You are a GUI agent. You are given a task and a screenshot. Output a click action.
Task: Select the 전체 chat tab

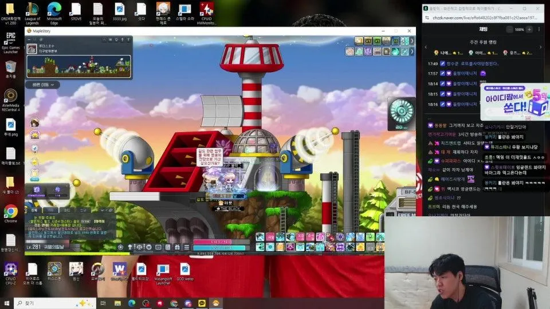tap(34, 210)
